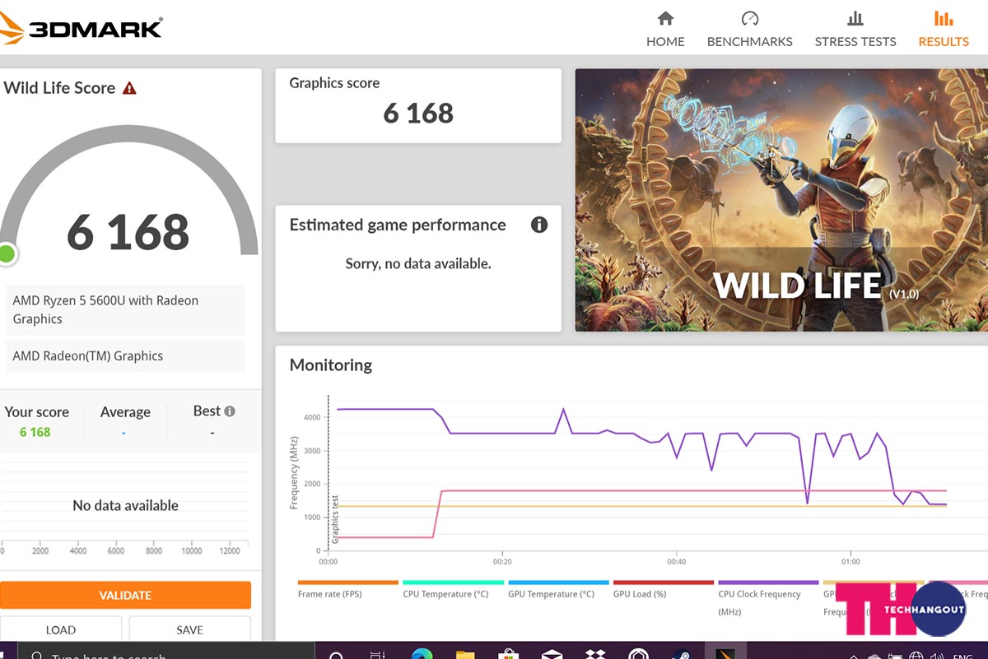Click the Average score label
The height and width of the screenshot is (659, 988).
tap(125, 412)
